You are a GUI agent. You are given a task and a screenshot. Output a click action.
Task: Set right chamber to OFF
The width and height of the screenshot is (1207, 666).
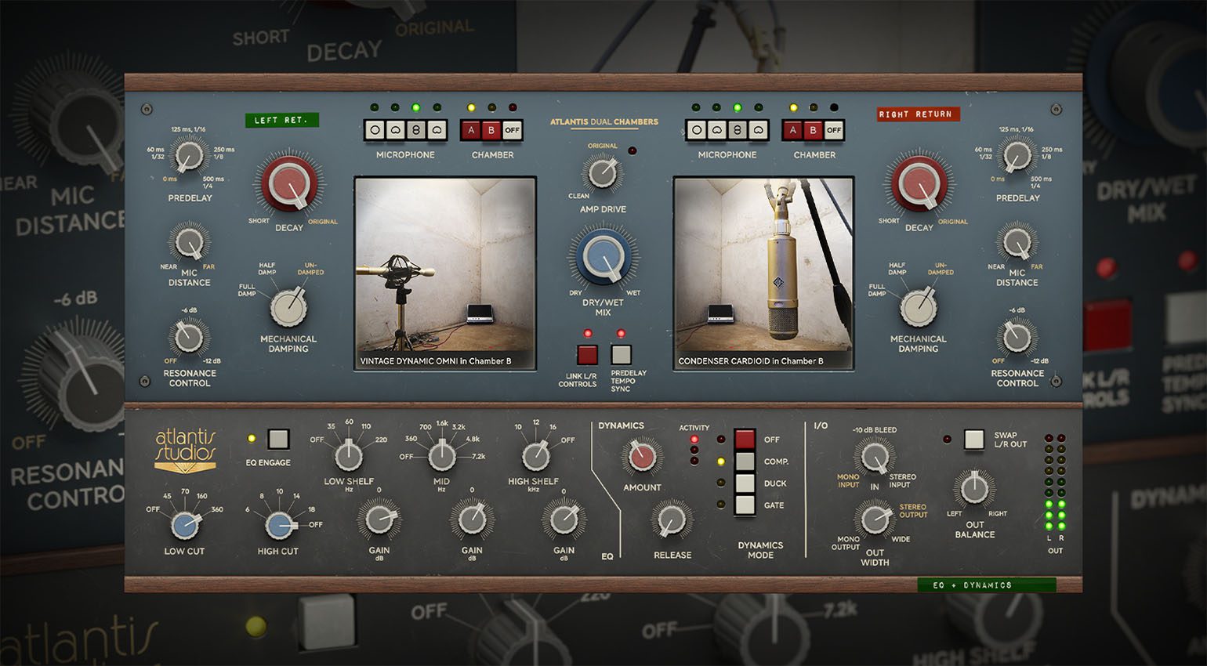pyautogui.click(x=835, y=129)
